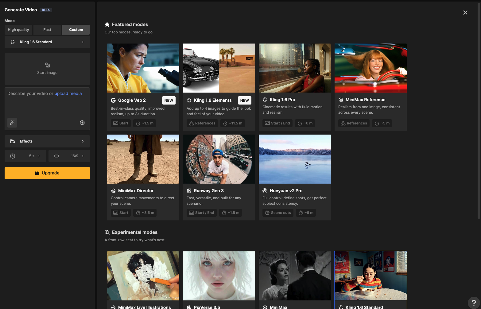
Task: Click the ~11.5 m time tag
Action: (233, 123)
